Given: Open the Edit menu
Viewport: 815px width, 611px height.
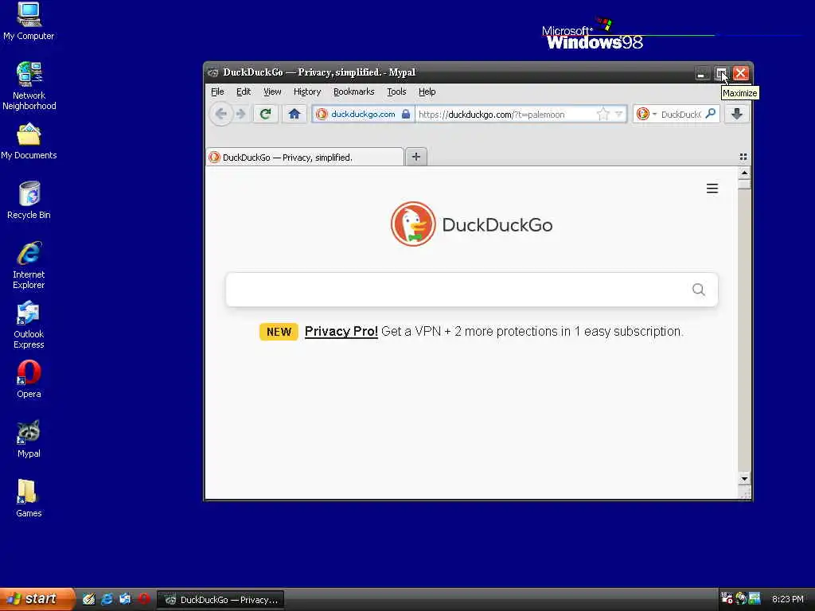Looking at the screenshot, I should coord(244,91).
